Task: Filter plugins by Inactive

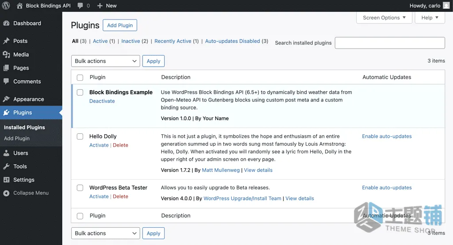Action: [131, 41]
